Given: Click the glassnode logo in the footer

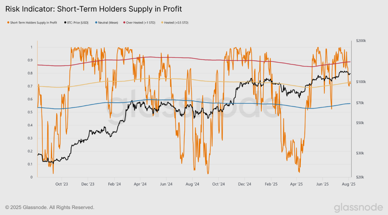Looking at the screenshot, I should (358, 207).
